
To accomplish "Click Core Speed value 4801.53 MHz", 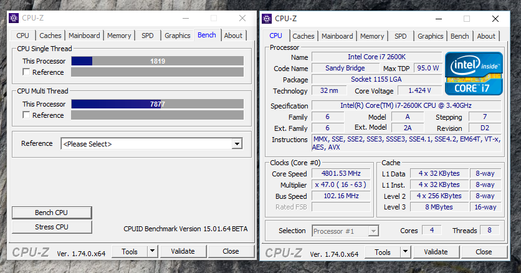I will (x=341, y=173).
